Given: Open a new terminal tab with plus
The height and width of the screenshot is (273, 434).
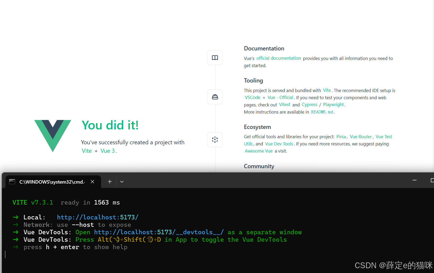Looking at the screenshot, I should pos(110,182).
